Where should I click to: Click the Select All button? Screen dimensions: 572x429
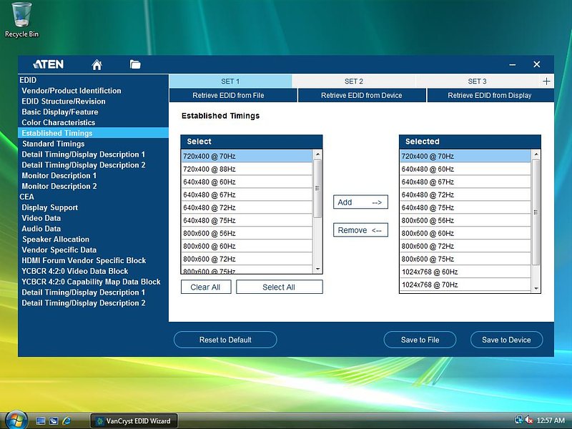[x=279, y=287]
